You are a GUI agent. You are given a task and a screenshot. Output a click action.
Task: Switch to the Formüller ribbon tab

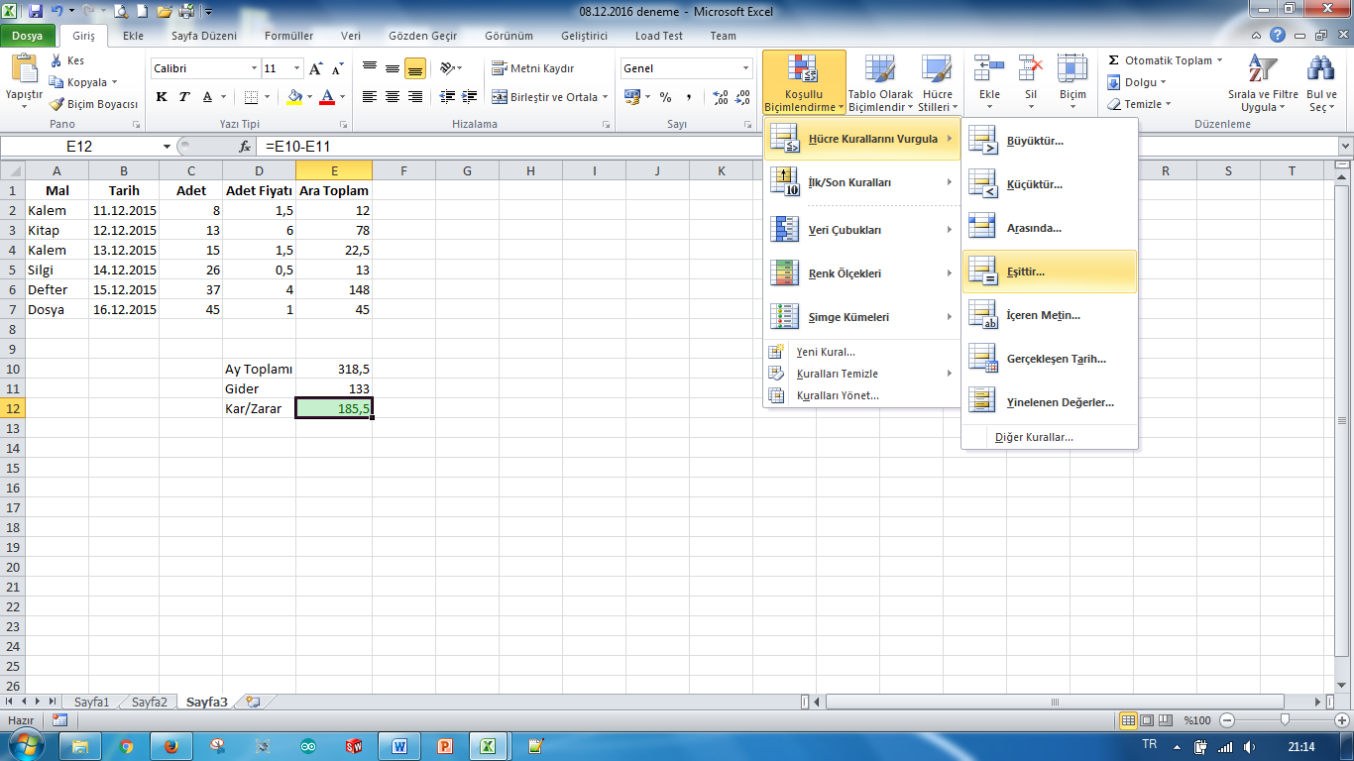tap(288, 36)
